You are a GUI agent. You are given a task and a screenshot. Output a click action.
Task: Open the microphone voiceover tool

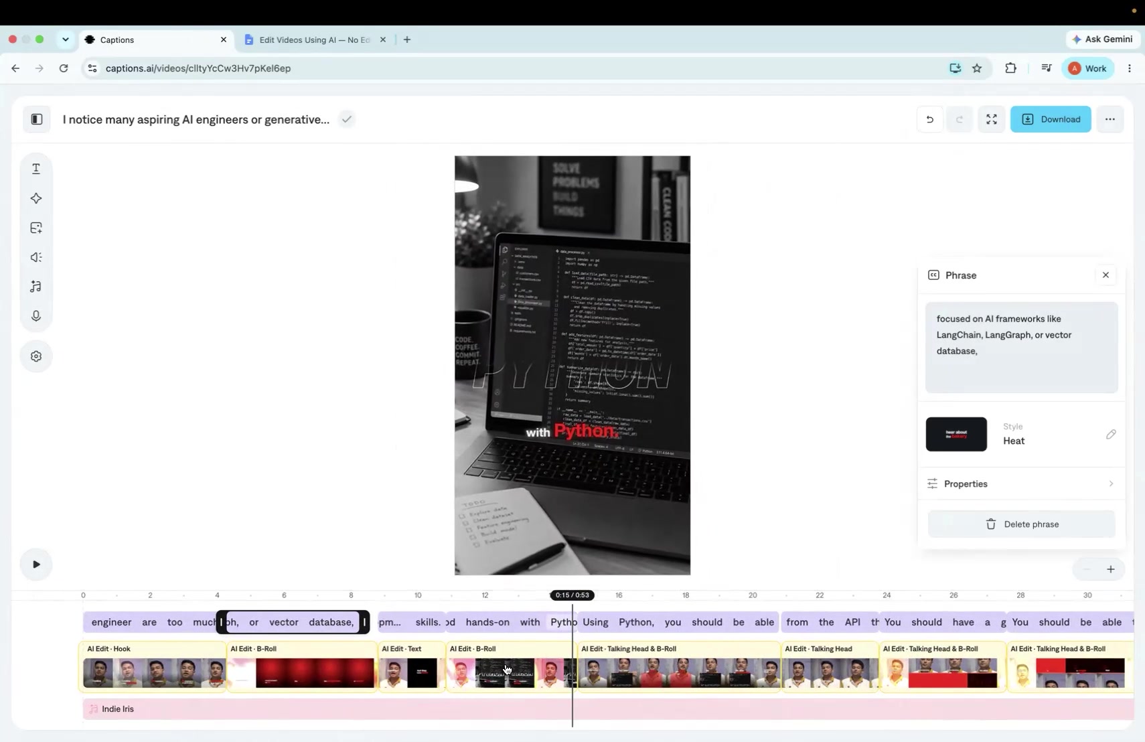[36, 316]
